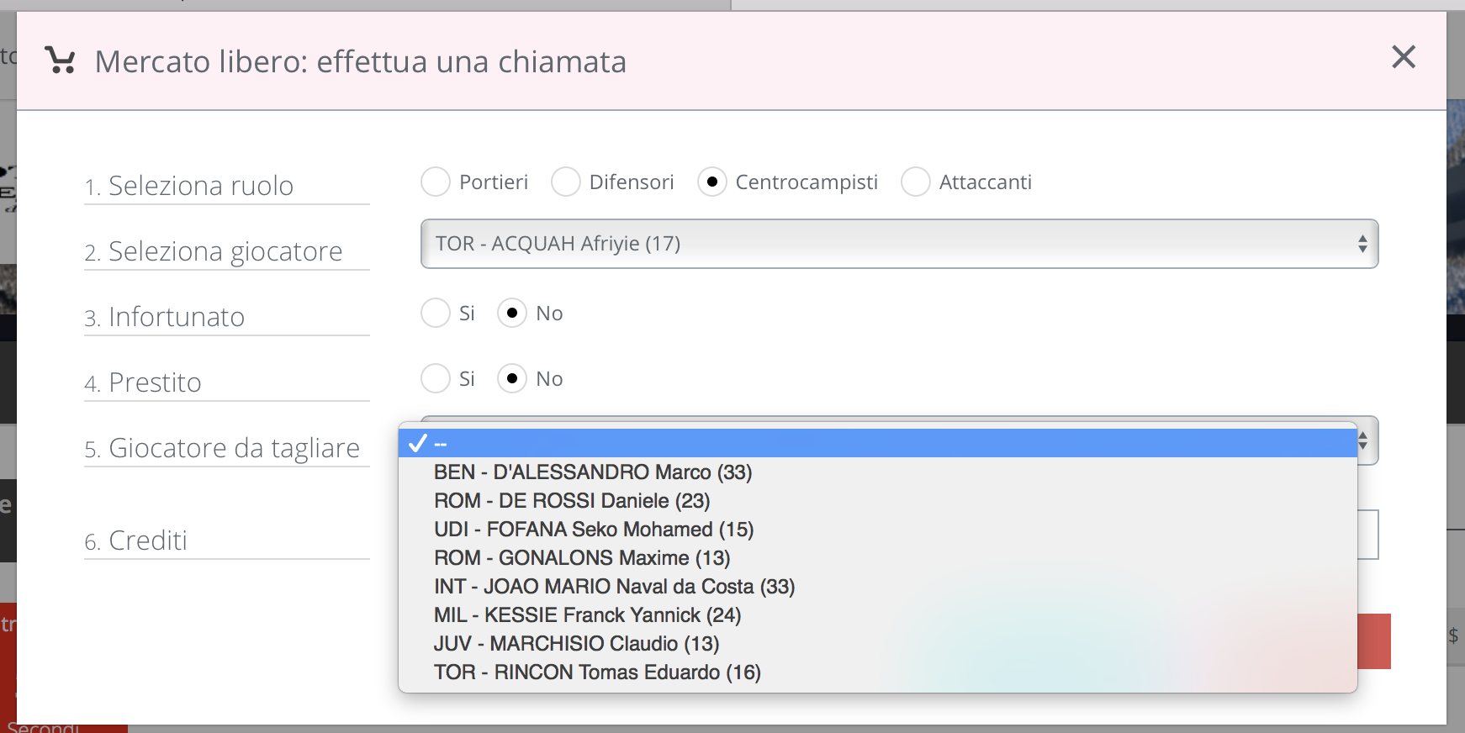The height and width of the screenshot is (733, 1465).
Task: Select TOR - RINCON Tomas Eduardo
Action: pyautogui.click(x=597, y=672)
